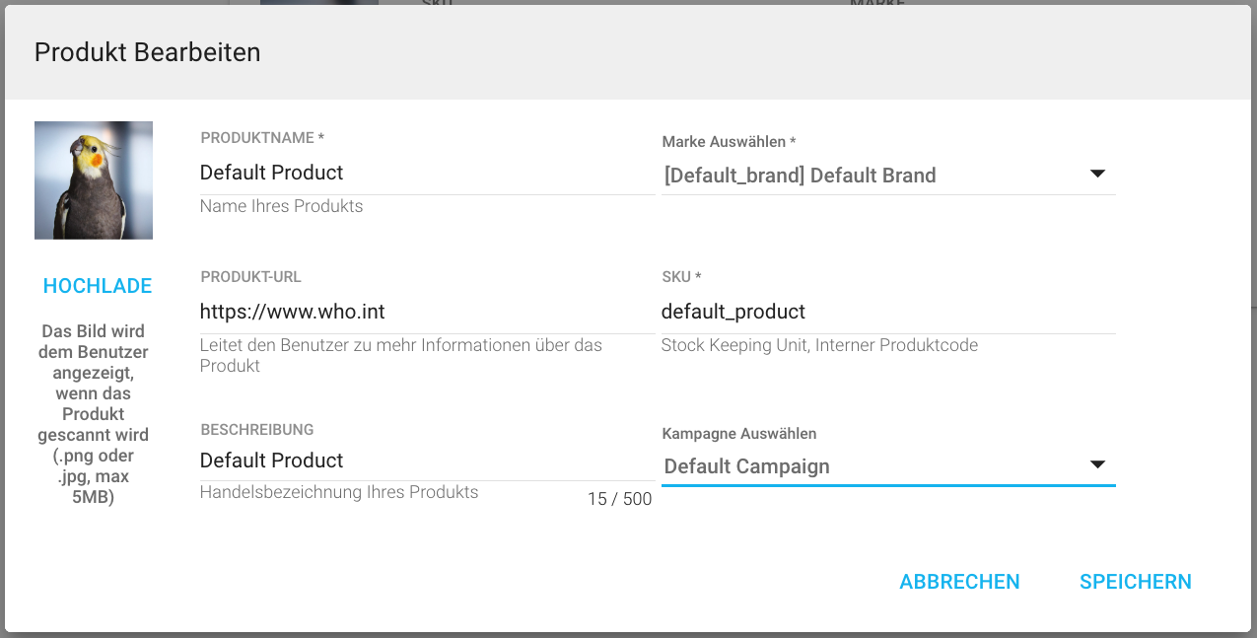
Task: Click the arrow icon of Marke Auswählen
Action: (x=1097, y=175)
